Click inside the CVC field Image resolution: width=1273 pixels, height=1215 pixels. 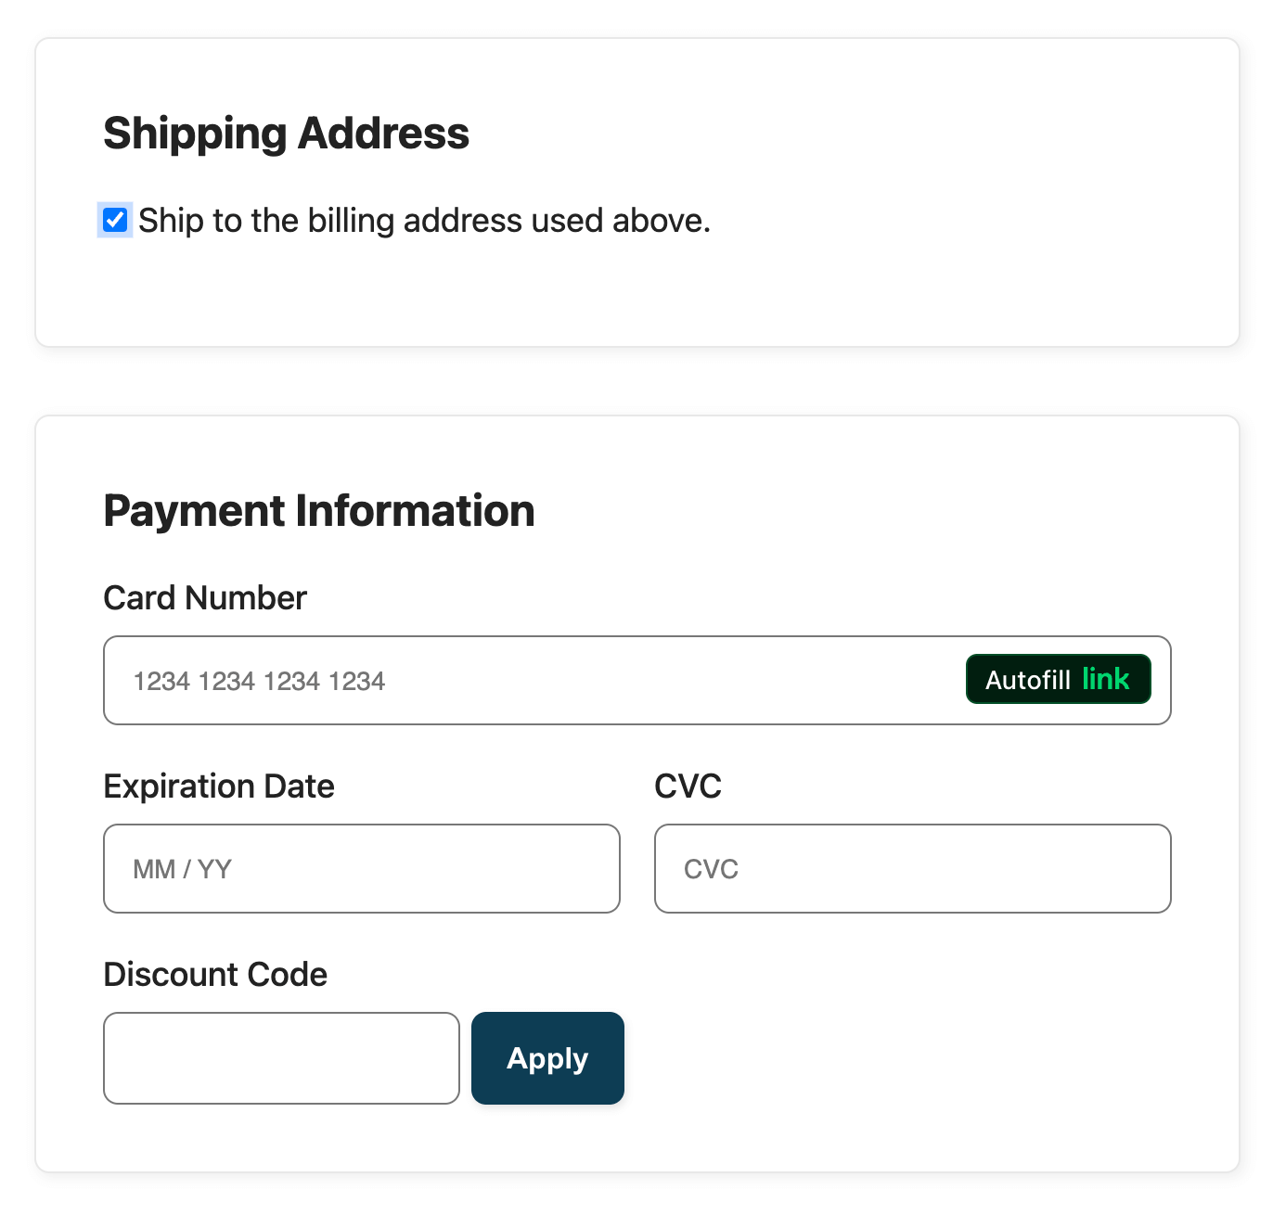pyautogui.click(x=912, y=868)
